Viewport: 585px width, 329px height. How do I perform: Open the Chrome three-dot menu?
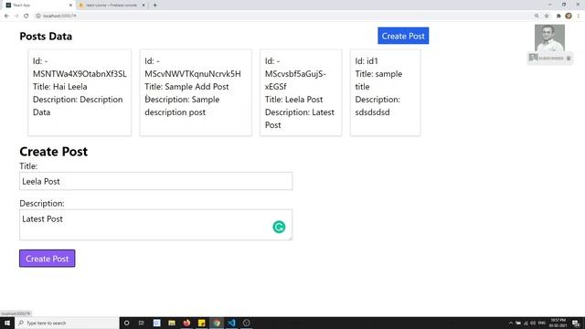(579, 16)
